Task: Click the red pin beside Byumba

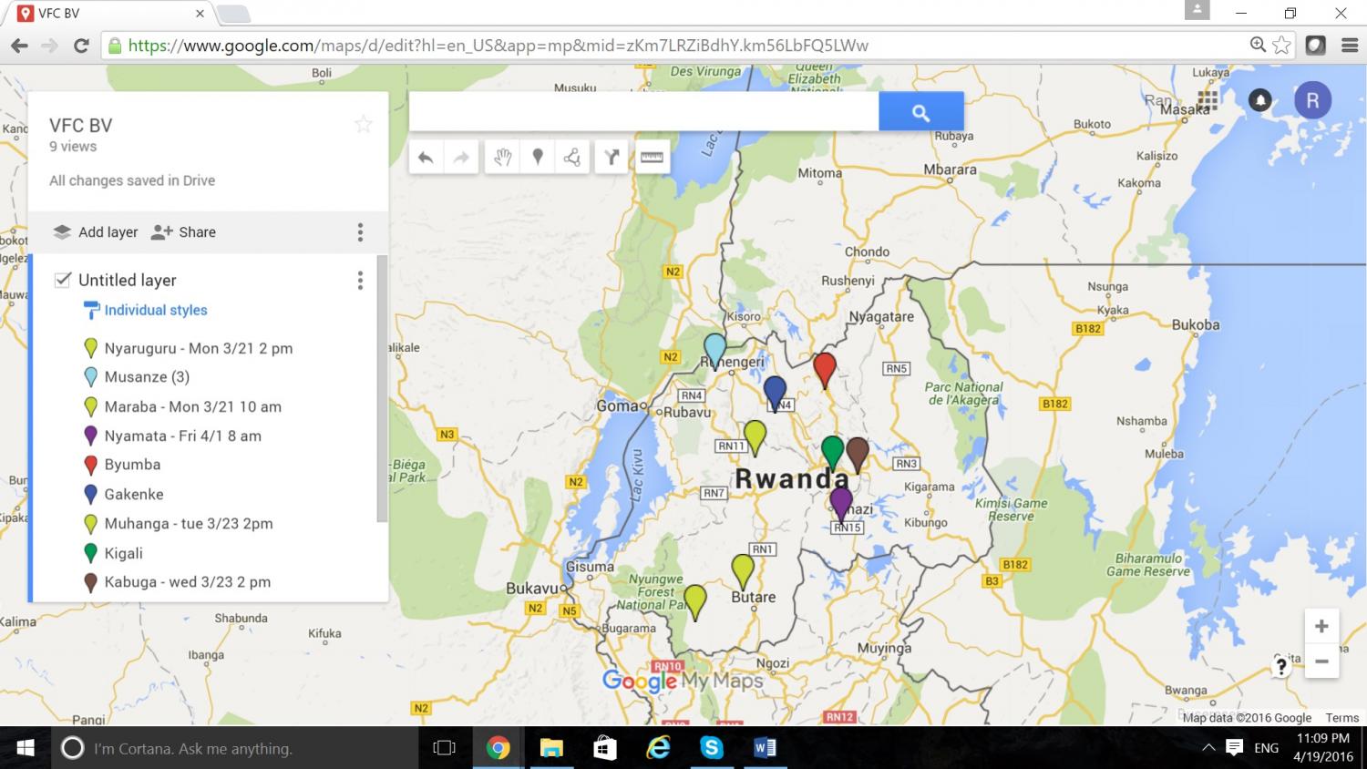Action: pyautogui.click(x=90, y=465)
